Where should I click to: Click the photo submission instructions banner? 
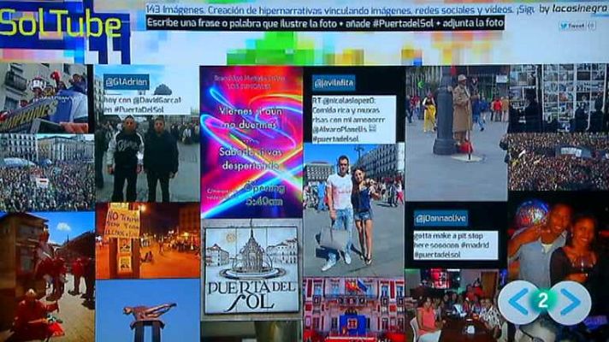click(325, 23)
